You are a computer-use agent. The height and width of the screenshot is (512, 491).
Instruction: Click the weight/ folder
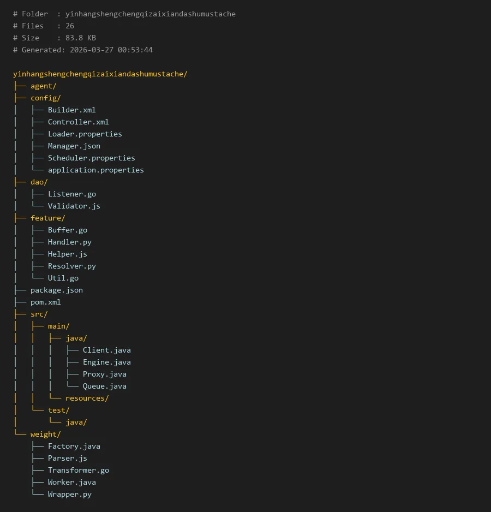[45, 434]
